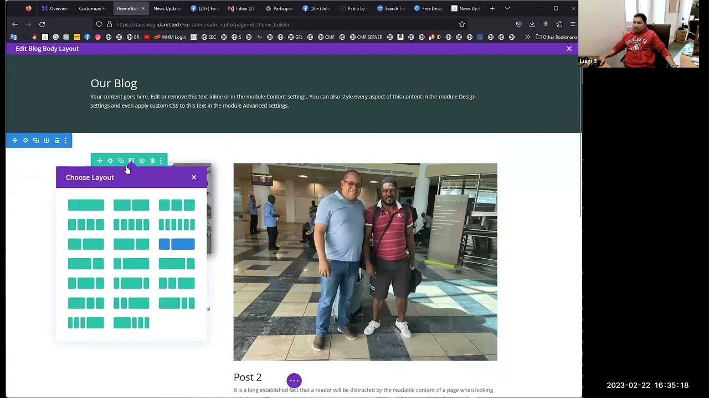This screenshot has width=709, height=398.
Task: Open the green row's settings gear
Action: click(110, 161)
